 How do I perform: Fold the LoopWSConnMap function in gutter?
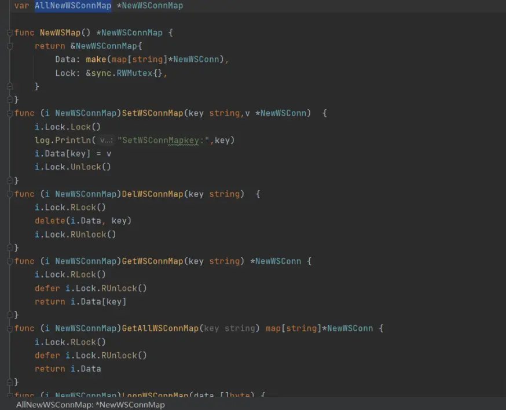point(10,395)
